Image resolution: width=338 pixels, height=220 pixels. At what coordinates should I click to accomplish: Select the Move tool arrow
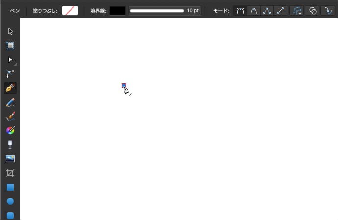tap(10, 31)
